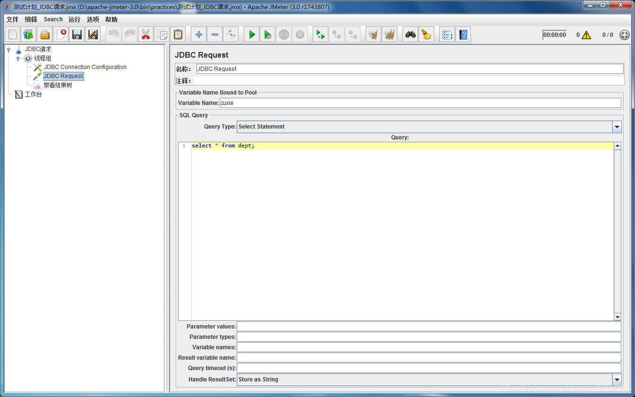Click the Cut scissors icon
This screenshot has width=635, height=397.
point(146,35)
